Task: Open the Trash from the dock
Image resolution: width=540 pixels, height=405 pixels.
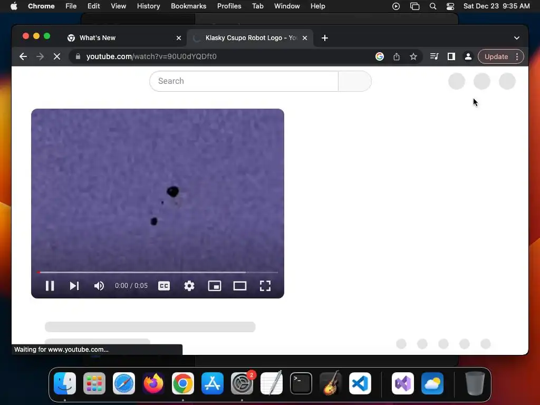Action: coord(475,383)
